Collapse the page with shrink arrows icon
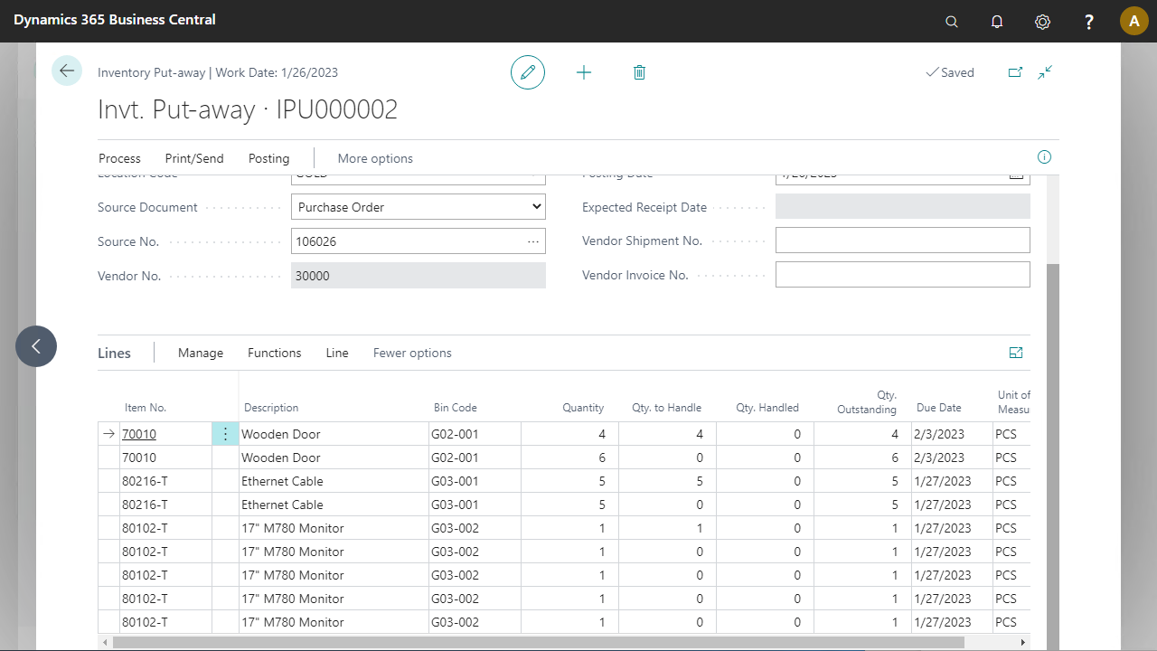 (x=1045, y=72)
